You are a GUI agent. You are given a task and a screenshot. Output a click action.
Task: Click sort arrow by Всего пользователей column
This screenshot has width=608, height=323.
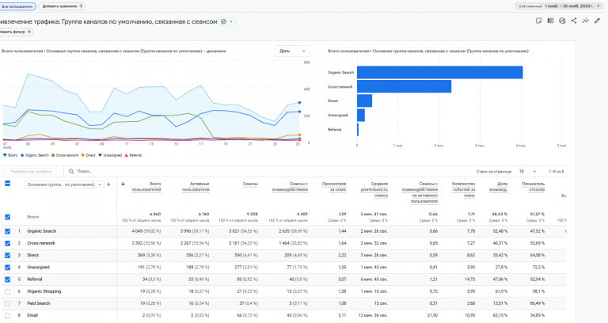coord(123,184)
